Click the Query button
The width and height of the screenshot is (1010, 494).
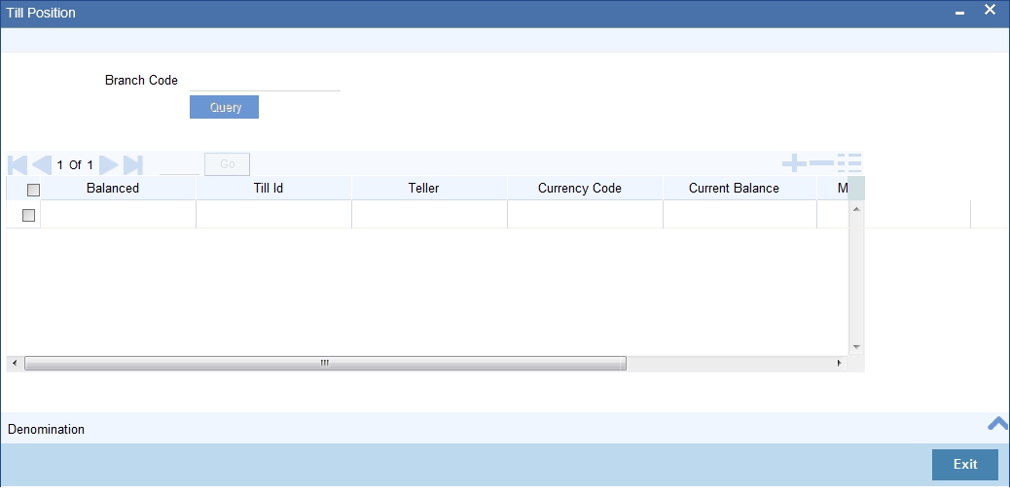pyautogui.click(x=224, y=107)
